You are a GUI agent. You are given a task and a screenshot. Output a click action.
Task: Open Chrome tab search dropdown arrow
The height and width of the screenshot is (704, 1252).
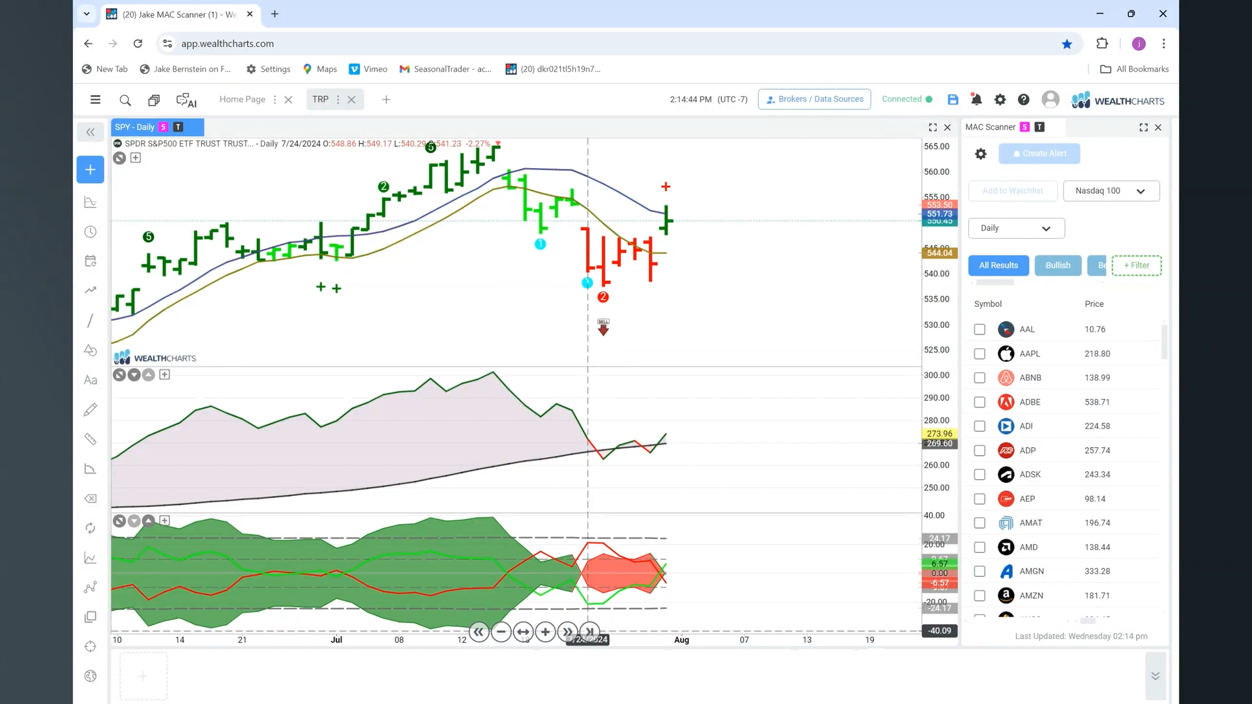click(86, 14)
